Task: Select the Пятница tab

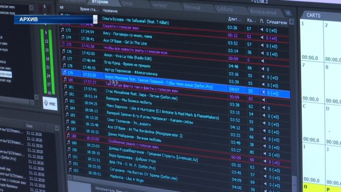Action: 192,7
